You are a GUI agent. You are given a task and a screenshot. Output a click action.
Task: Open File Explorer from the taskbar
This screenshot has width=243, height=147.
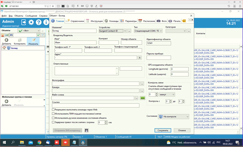click(x=22, y=142)
